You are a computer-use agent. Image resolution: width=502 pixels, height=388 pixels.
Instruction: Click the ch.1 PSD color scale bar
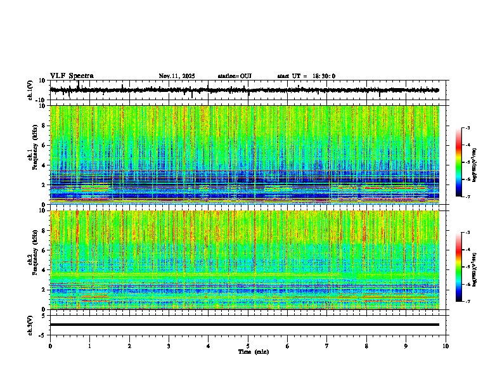click(x=459, y=162)
